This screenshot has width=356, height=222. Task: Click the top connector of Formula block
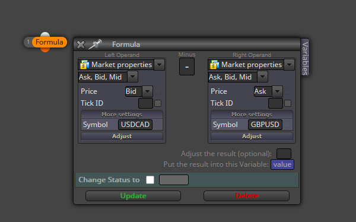tap(45, 34)
